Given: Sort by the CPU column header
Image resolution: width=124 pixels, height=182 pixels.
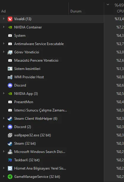Looking at the screenshot, I should tap(120, 11).
